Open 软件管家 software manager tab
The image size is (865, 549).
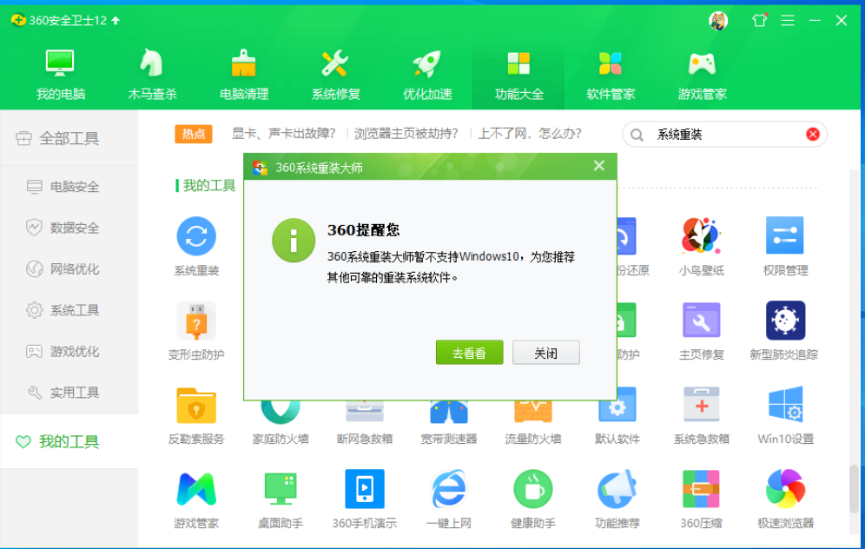point(611,75)
